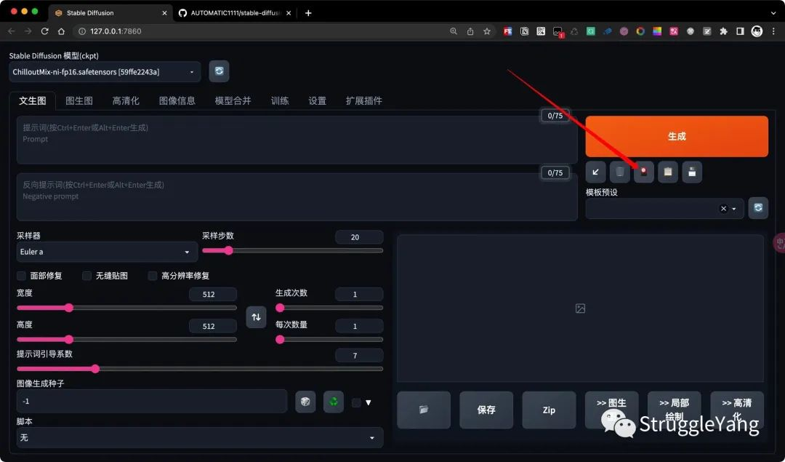Click the 采样步数 slider track
The image size is (785, 462).
tap(292, 250)
